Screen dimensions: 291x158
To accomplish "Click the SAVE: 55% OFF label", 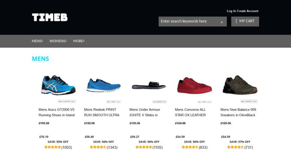I will [x=58, y=142].
